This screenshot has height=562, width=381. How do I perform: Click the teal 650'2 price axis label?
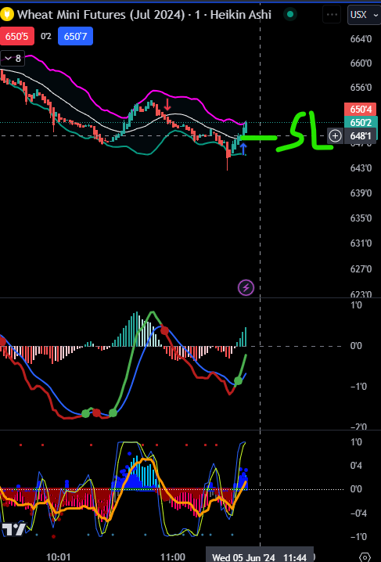point(361,123)
